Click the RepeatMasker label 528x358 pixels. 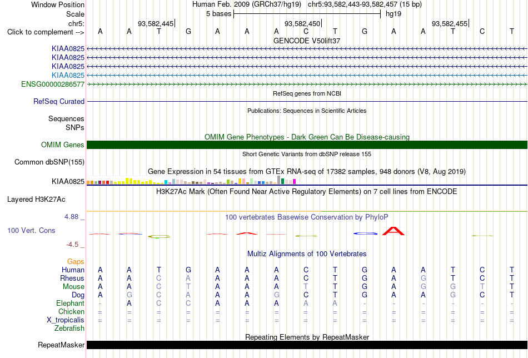click(61, 345)
